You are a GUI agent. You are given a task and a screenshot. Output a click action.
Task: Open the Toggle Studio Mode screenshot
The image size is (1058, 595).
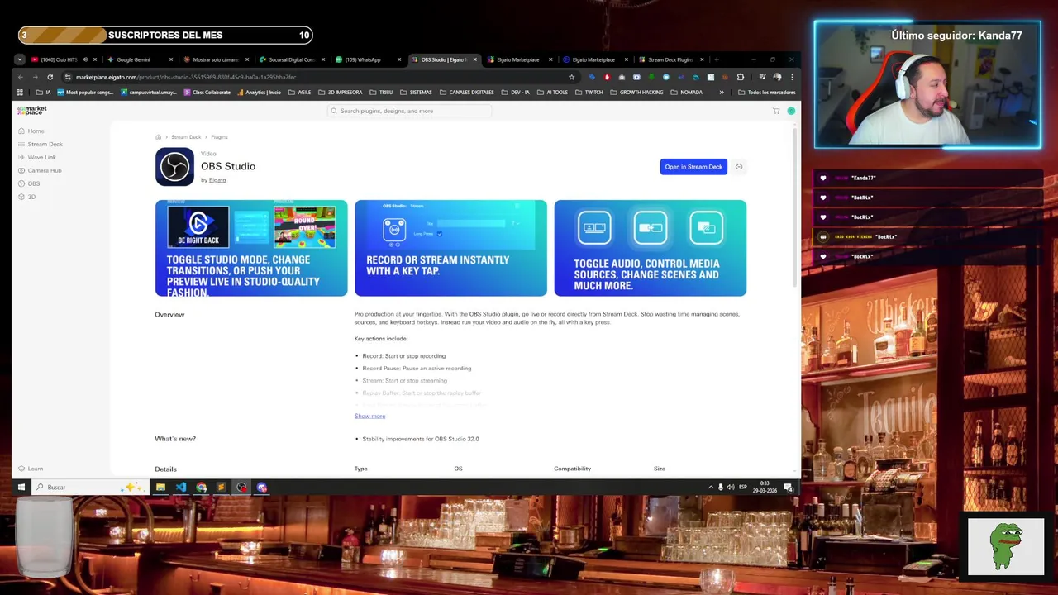[251, 248]
